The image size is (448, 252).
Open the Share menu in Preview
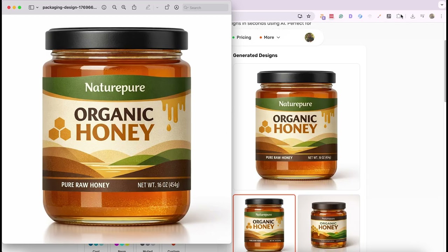pos(134,7)
